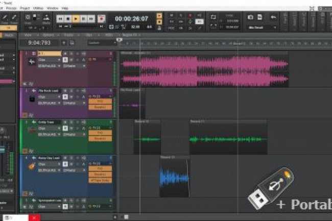Select the Draw tool in tools module
The height and width of the screenshot is (221, 332).
coord(14,18)
